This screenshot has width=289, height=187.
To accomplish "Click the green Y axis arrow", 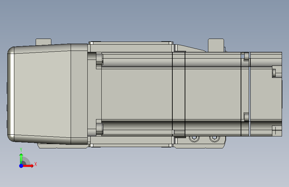I will (x=21, y=159).
